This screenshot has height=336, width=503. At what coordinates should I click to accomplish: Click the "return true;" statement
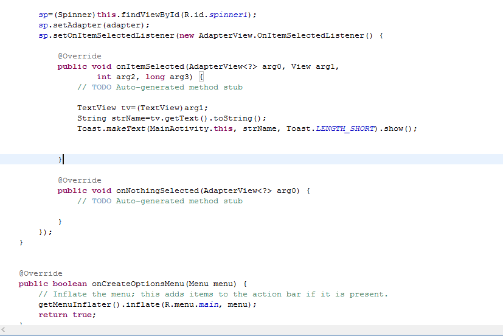click(x=67, y=315)
